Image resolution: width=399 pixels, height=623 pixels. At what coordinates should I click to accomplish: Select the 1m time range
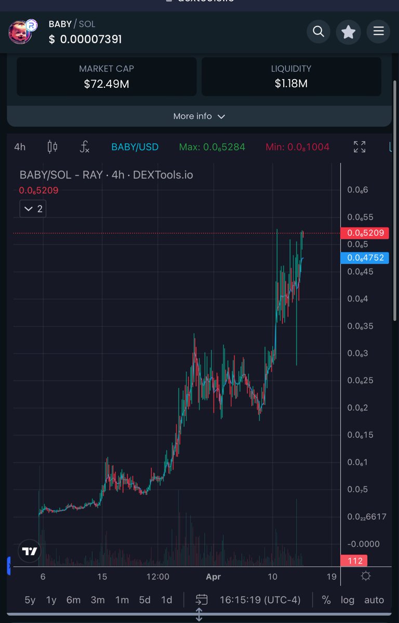pyautogui.click(x=122, y=600)
